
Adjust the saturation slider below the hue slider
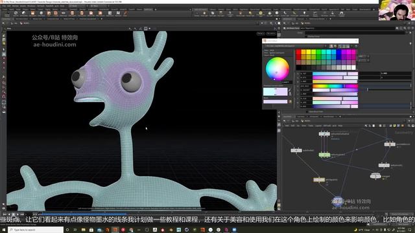[x=335, y=90]
